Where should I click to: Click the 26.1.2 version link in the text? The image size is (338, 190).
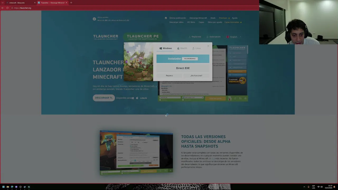[x=212, y=158]
